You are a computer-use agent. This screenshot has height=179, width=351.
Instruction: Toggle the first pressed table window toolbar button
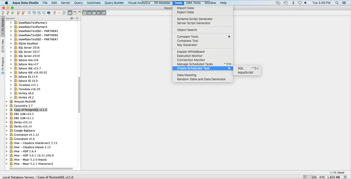tap(70, 13)
